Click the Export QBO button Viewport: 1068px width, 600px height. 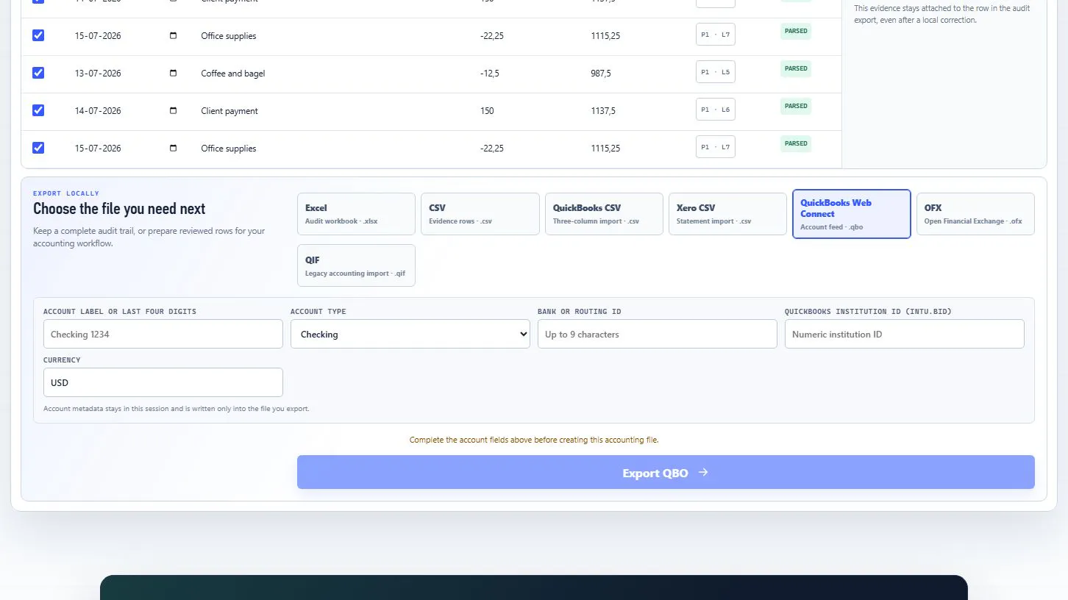tap(666, 472)
